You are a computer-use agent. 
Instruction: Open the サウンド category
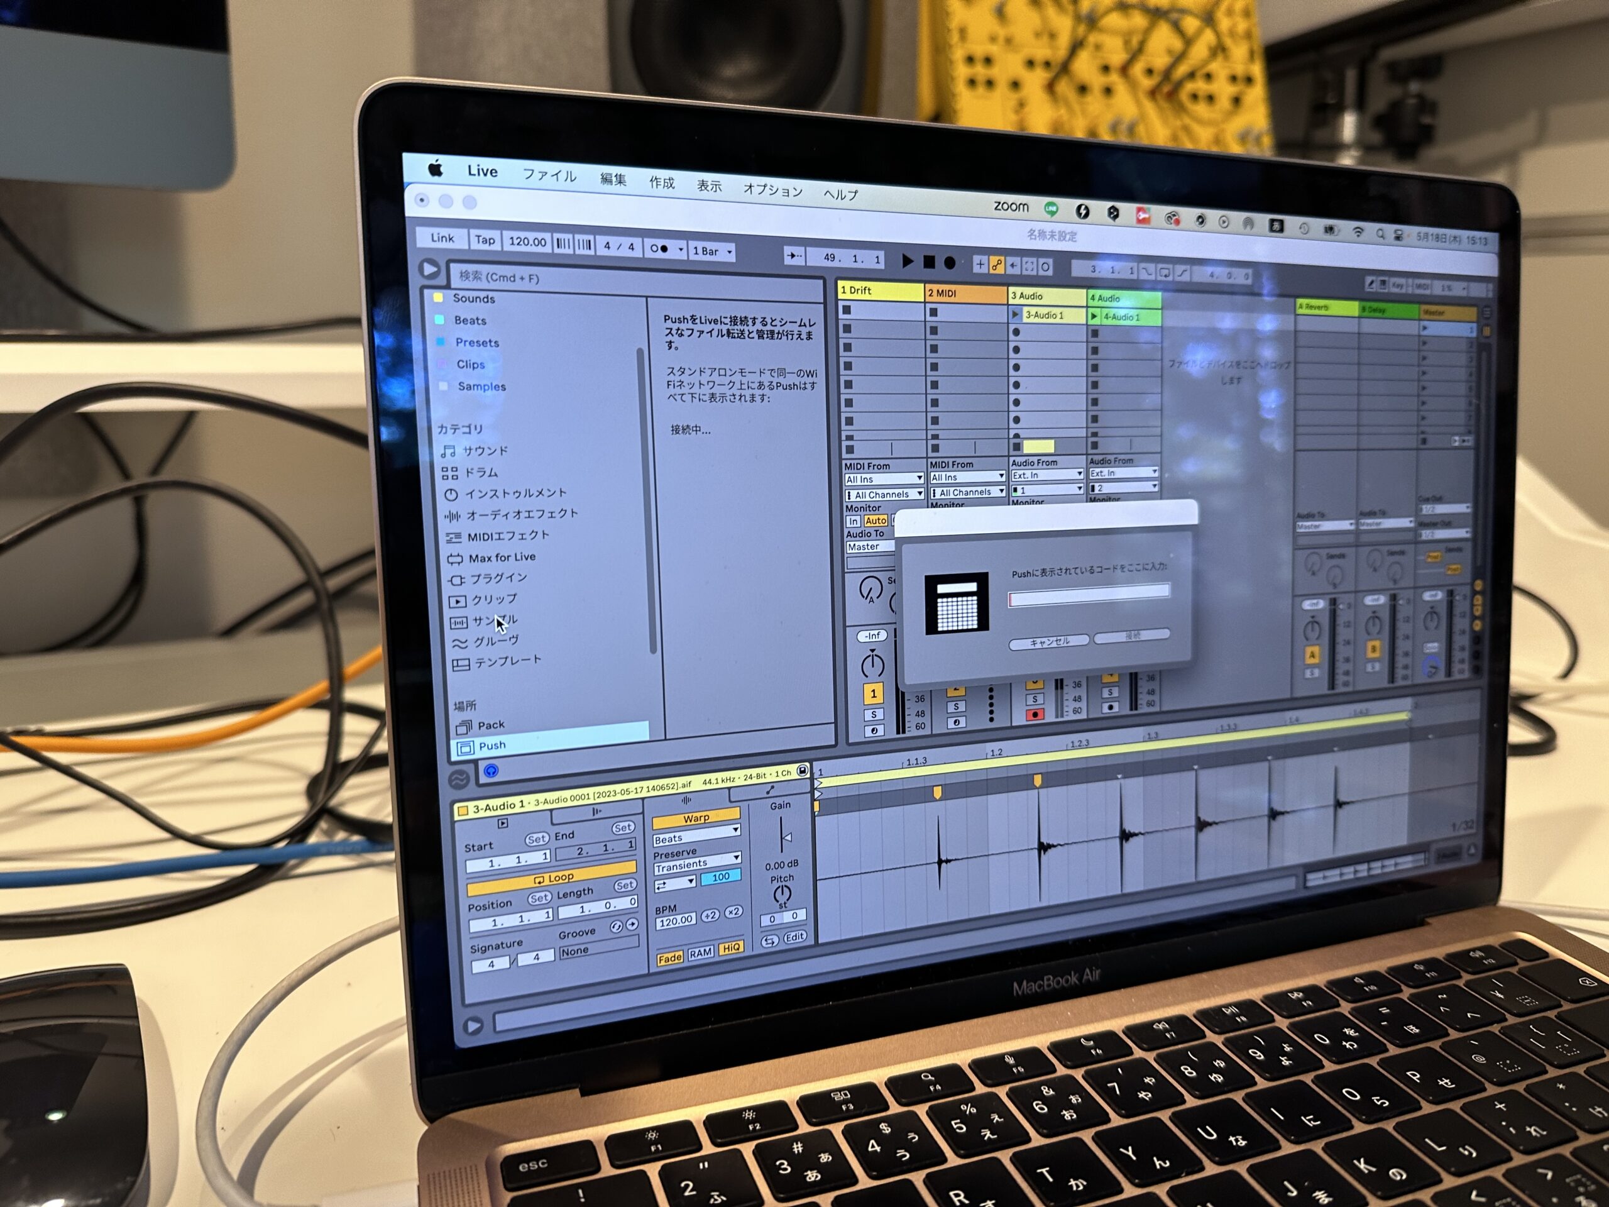click(x=475, y=451)
